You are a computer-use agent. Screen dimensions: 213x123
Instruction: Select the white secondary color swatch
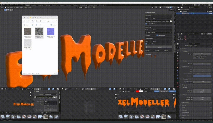click(x=141, y=91)
